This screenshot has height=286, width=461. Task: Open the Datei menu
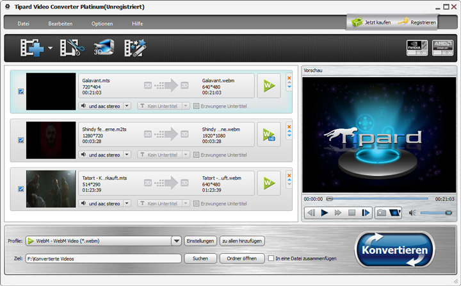(x=23, y=24)
